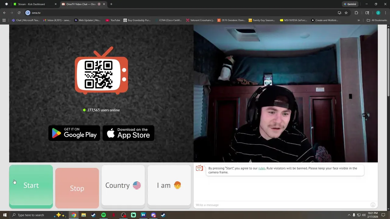Open the Windows Start menu

pos(5,215)
